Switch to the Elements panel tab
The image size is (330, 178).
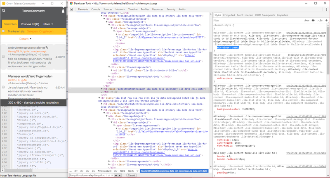[83, 9]
